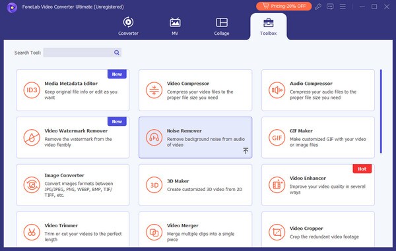Click the vertical scrollbar of tool list
This screenshot has height=251, width=396.
(x=381, y=111)
